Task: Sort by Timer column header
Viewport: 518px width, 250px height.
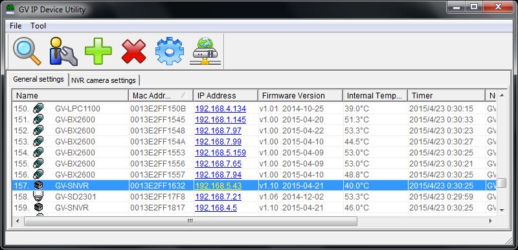Action: [446, 95]
